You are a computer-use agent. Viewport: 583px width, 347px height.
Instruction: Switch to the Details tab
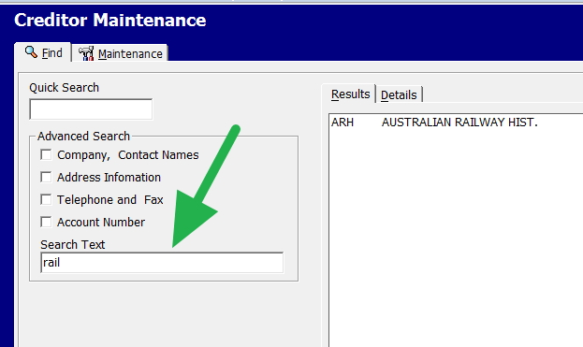tap(399, 95)
